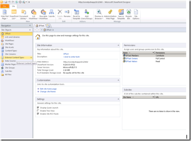Select External Content Types in navigation
This screenshot has height=141, width=191.
(x=16, y=57)
